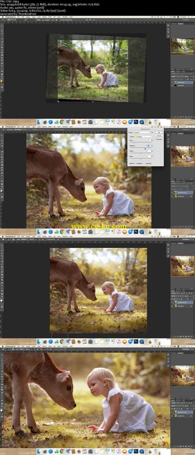Switch to the Histogram tab in top frame

[174, 24]
